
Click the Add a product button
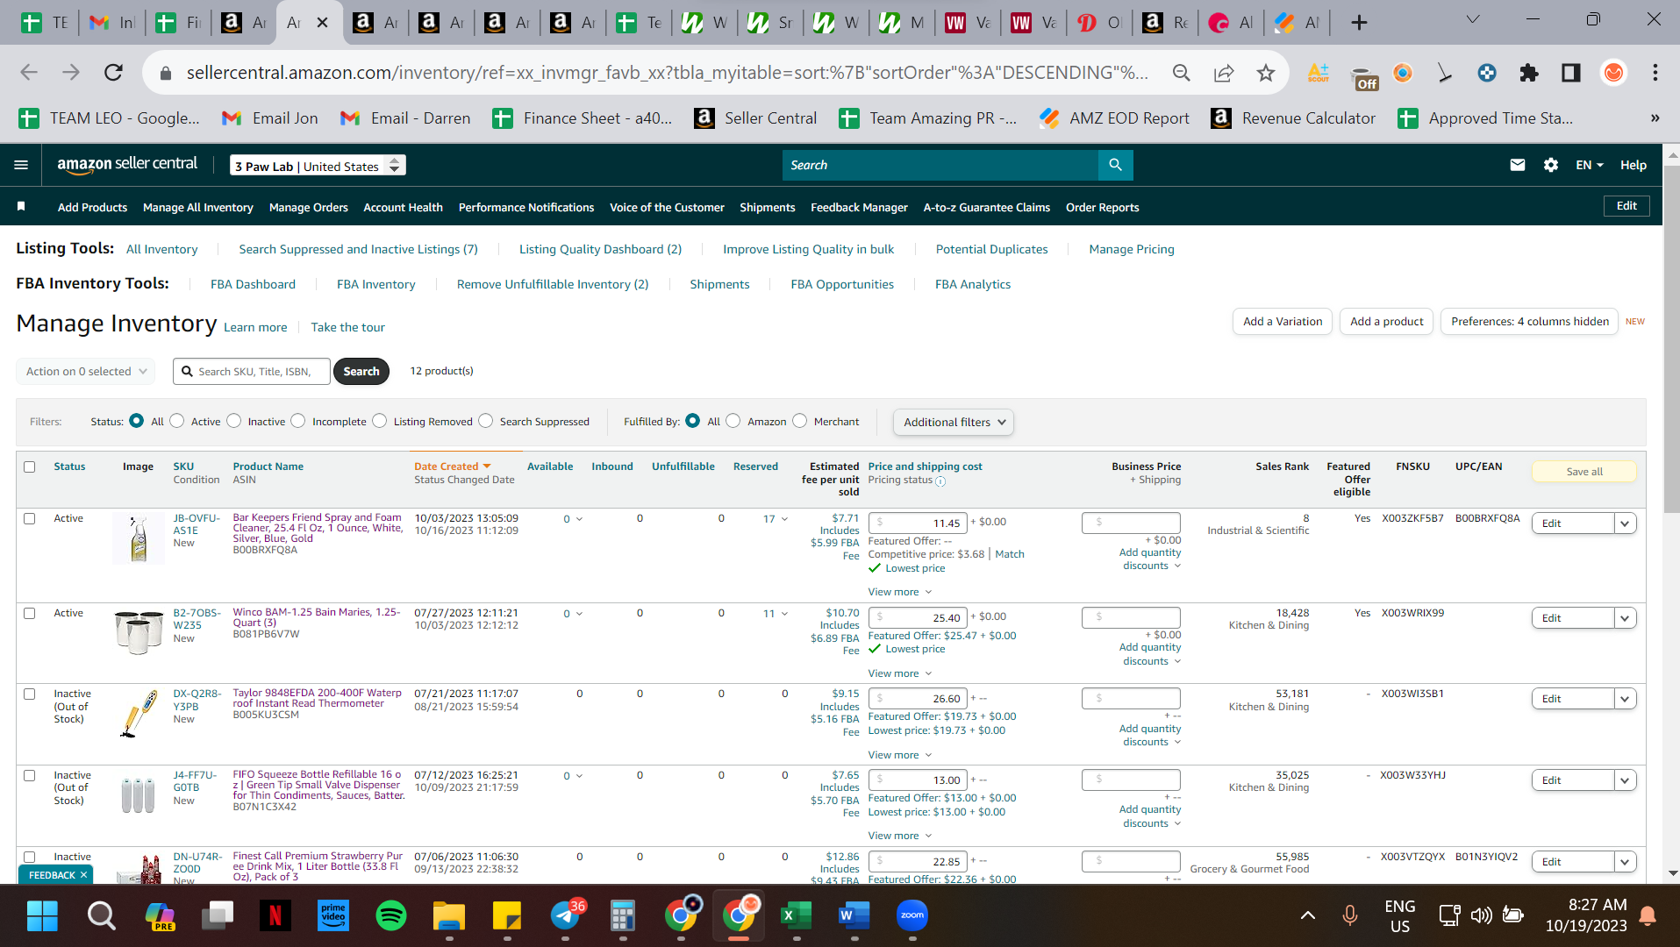click(1387, 322)
